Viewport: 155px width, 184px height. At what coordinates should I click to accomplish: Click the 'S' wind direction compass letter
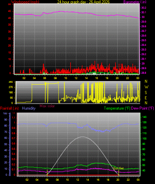point(146,93)
